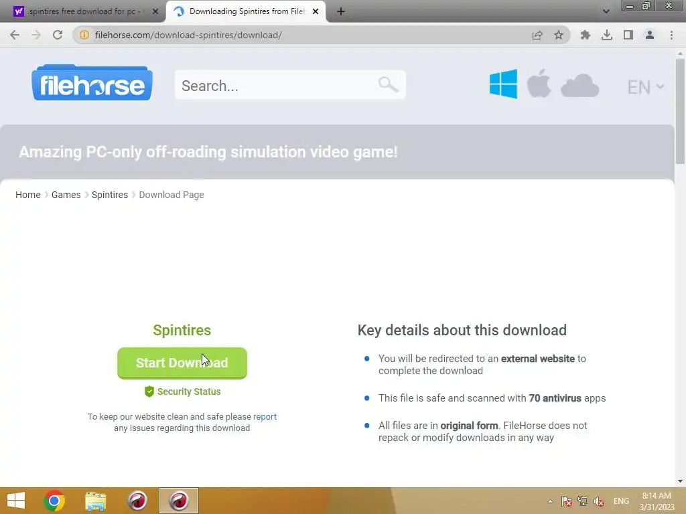This screenshot has width=686, height=514.
Task: Click the page vertical scrollbar thumb
Action: point(680,112)
